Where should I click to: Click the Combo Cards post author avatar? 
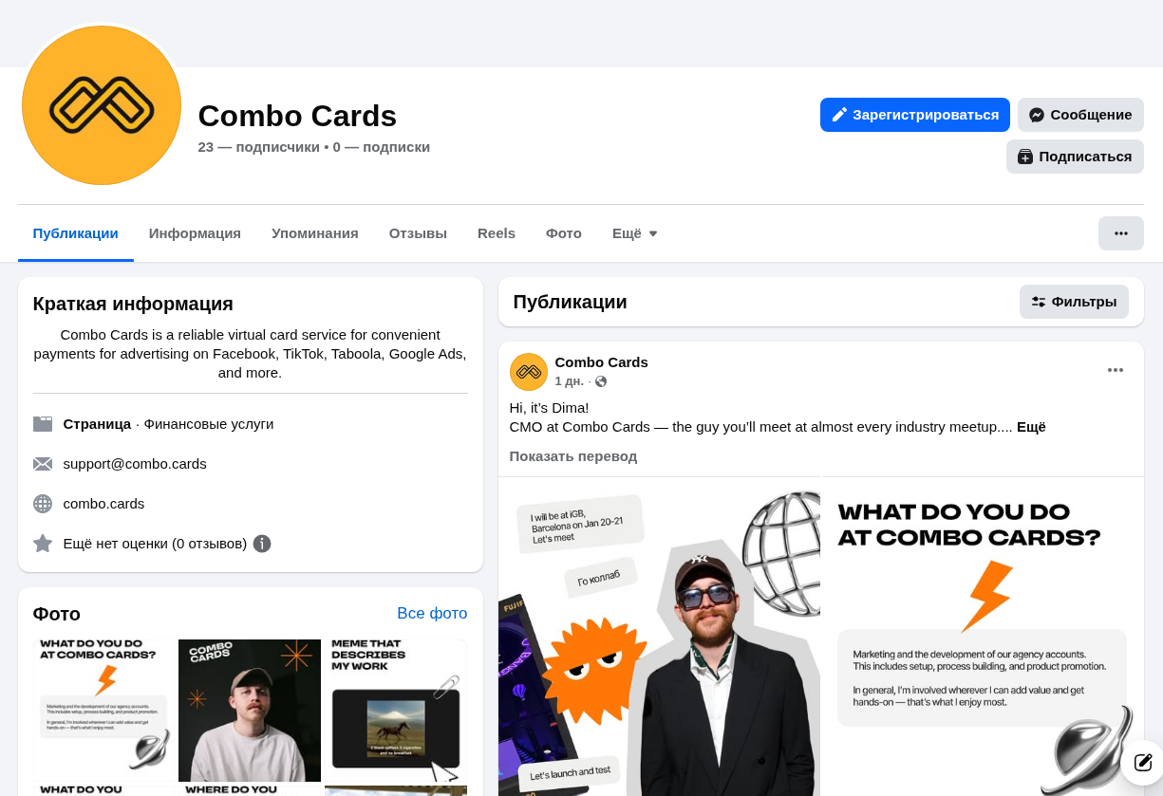tap(529, 372)
